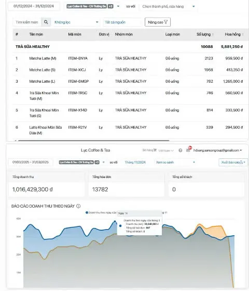Click the Loại món column header
This screenshot has width=249, height=291.
tap(173, 34)
